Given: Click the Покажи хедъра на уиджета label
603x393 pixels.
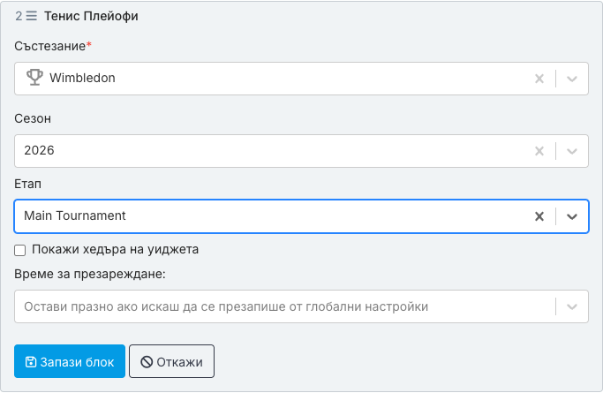Looking at the screenshot, I should click(x=115, y=249).
